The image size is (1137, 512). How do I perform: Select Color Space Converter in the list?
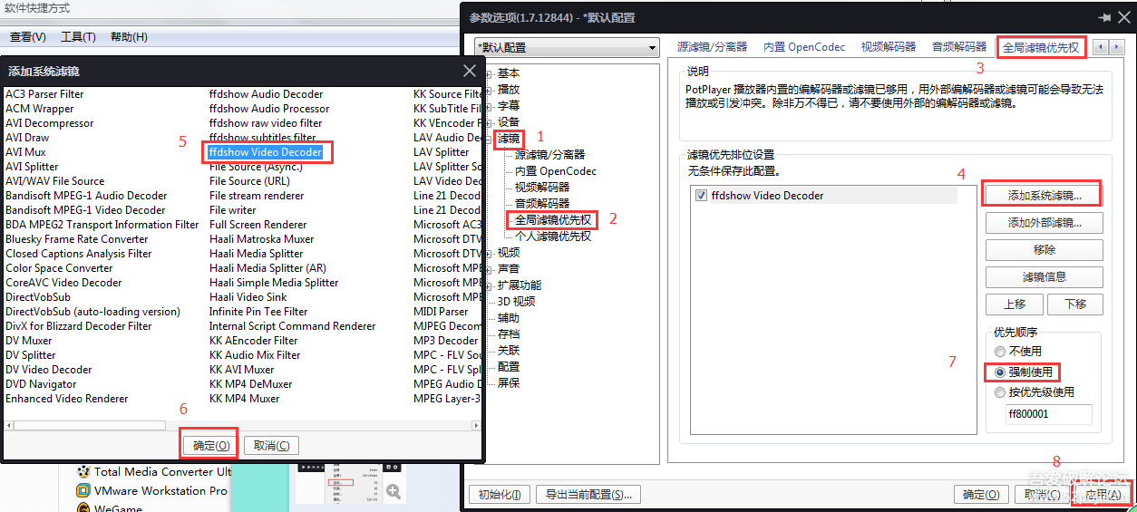[59, 268]
